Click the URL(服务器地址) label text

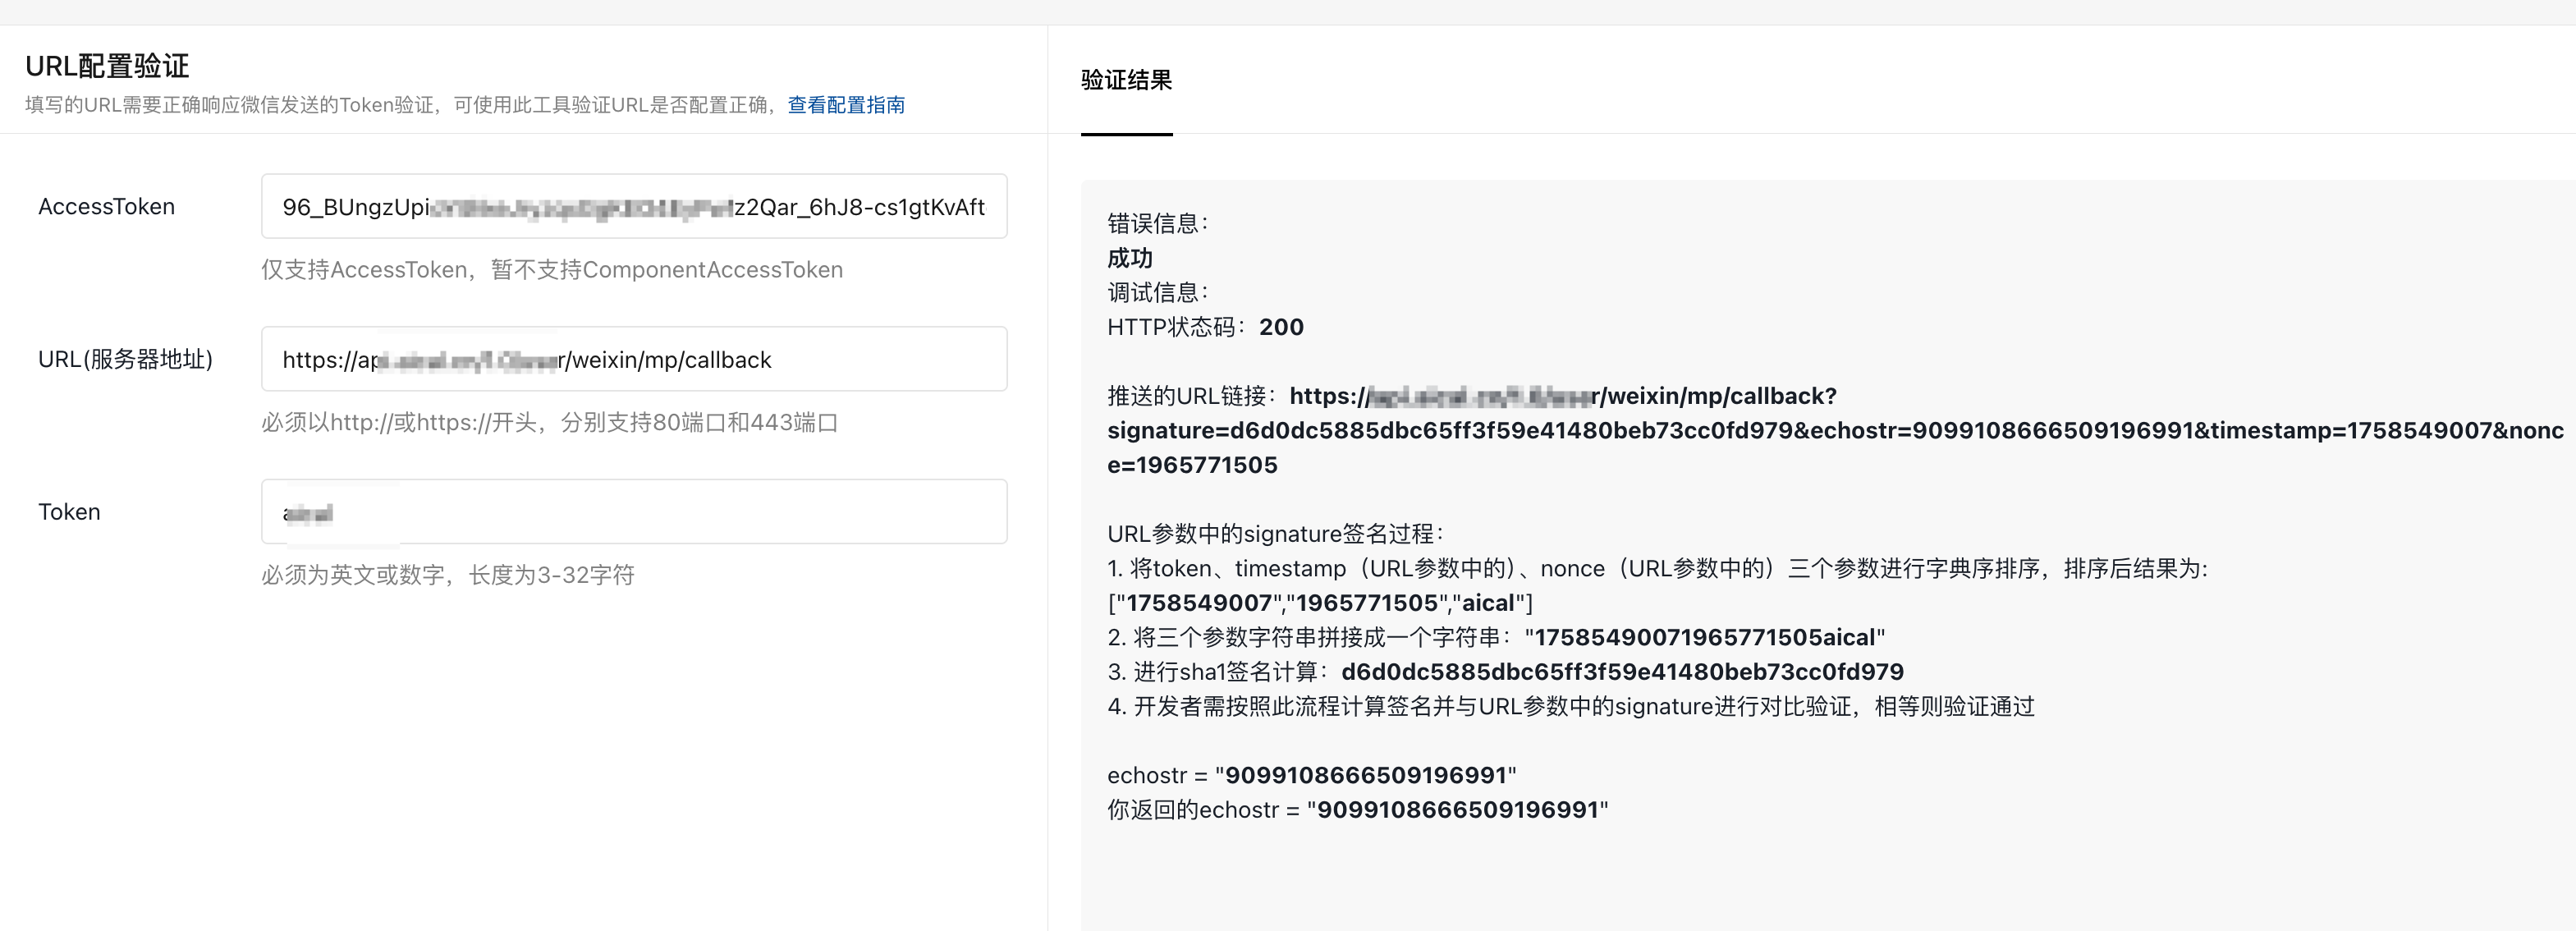pos(125,360)
